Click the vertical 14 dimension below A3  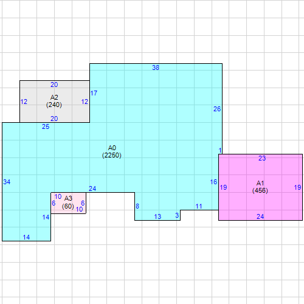[x=46, y=217]
